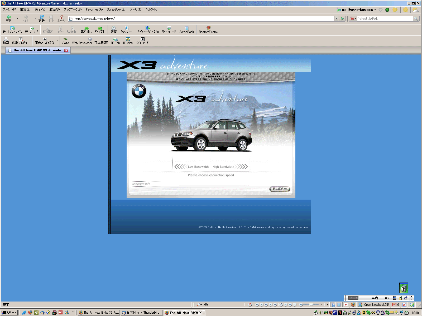
Task: Click the Firefox icon in status bar
Action: click(x=353, y=305)
